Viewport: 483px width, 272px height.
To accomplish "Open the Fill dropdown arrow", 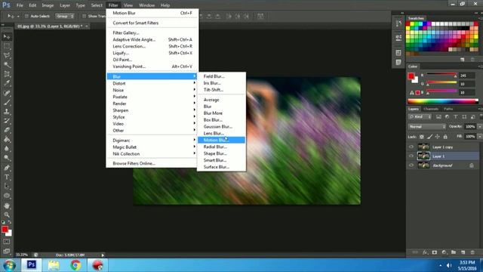I will 480,137.
